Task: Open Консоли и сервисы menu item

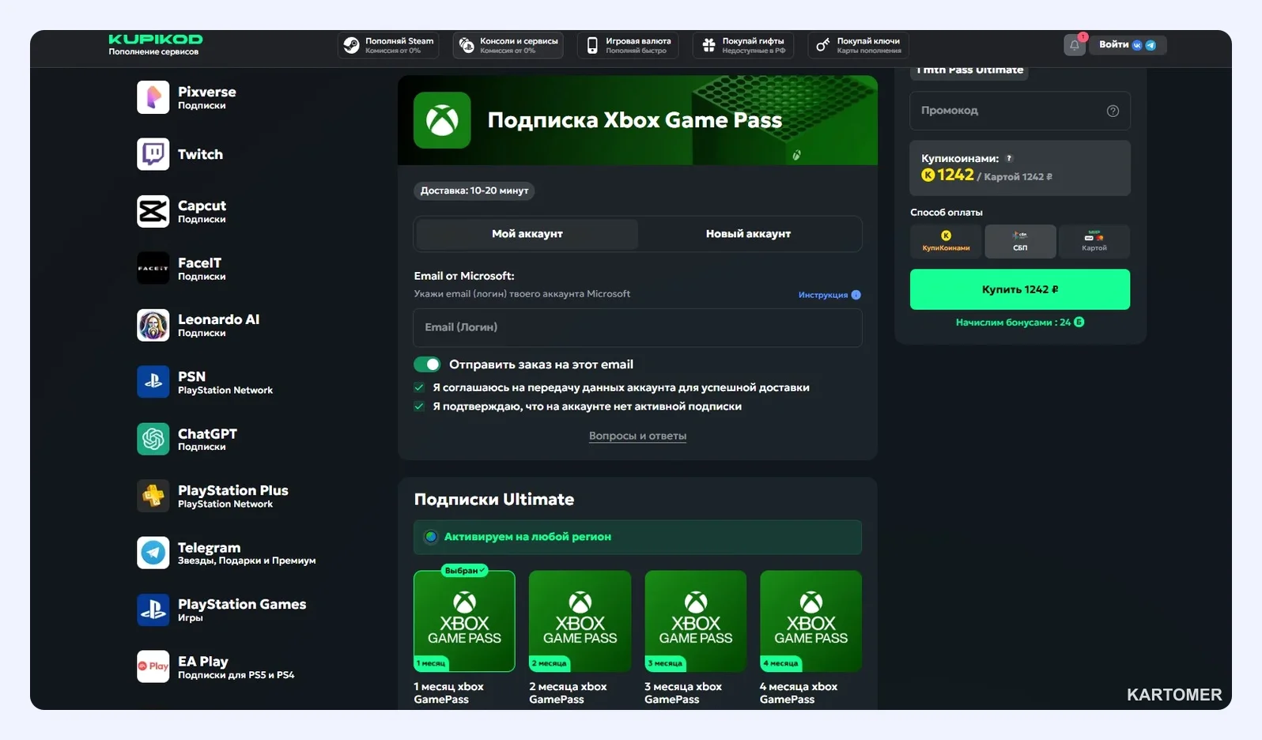Action: (x=508, y=45)
